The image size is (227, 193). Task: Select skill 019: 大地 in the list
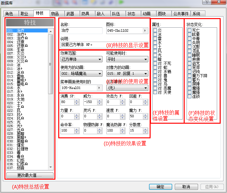pos(27,99)
